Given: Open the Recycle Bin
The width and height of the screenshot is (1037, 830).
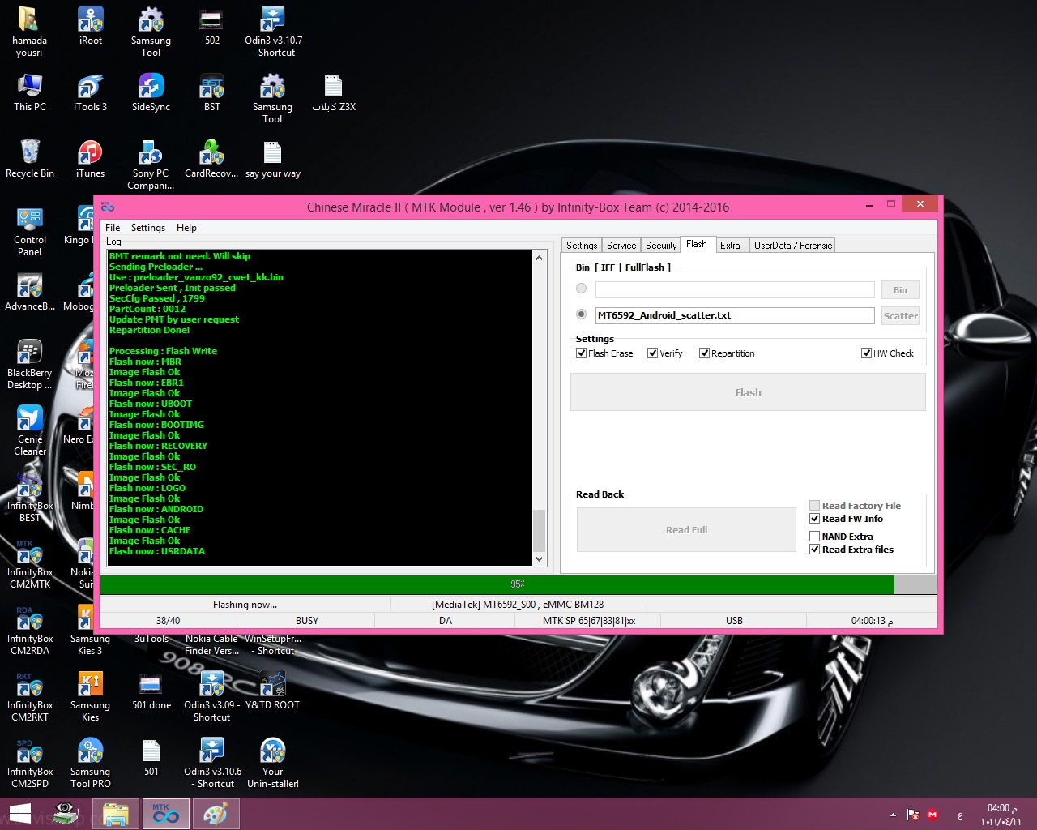Looking at the screenshot, I should (30, 159).
